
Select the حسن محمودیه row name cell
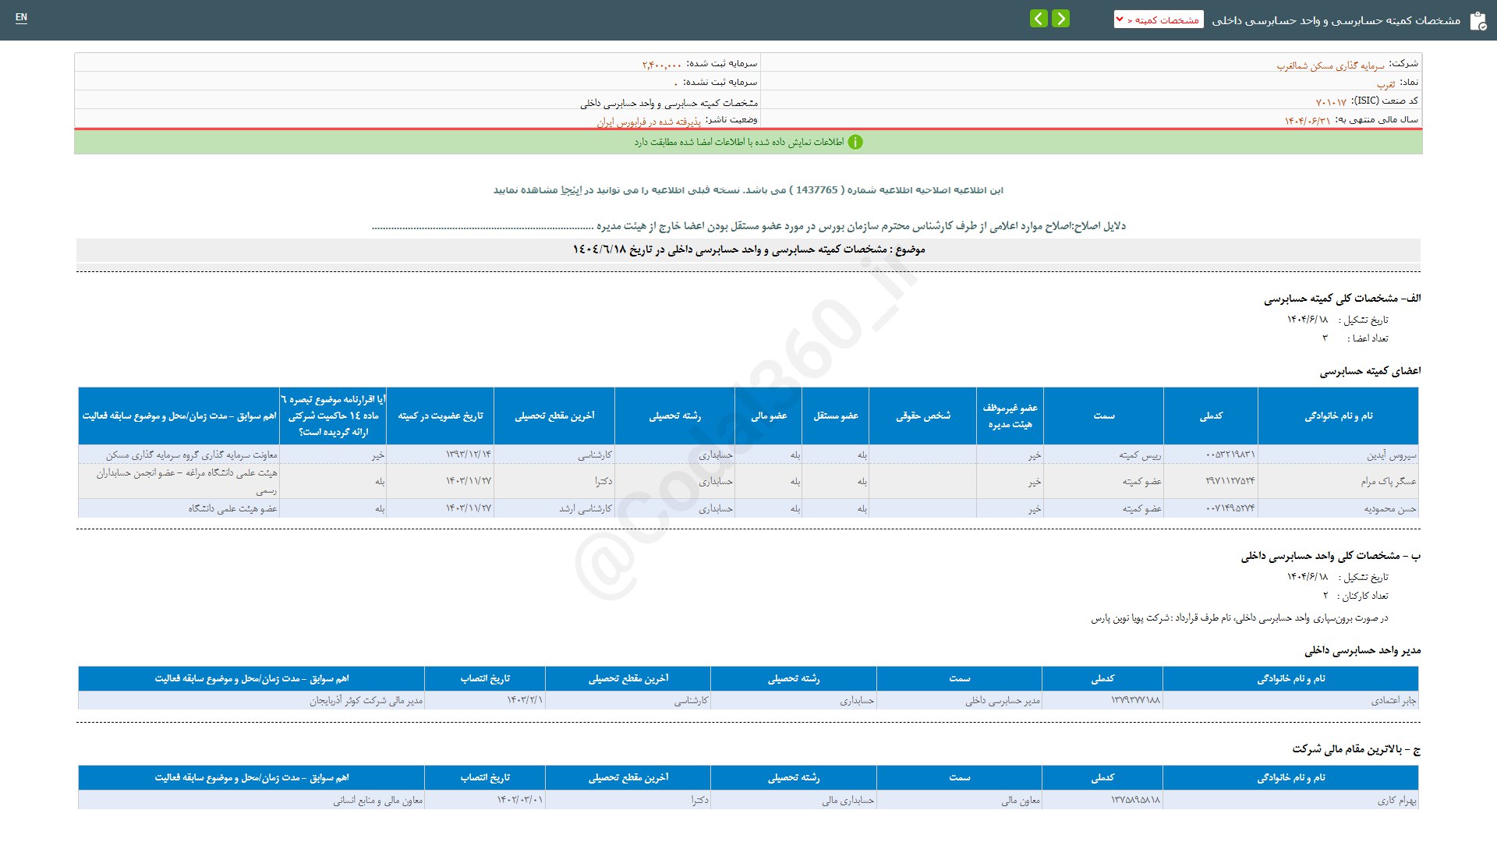(1390, 508)
